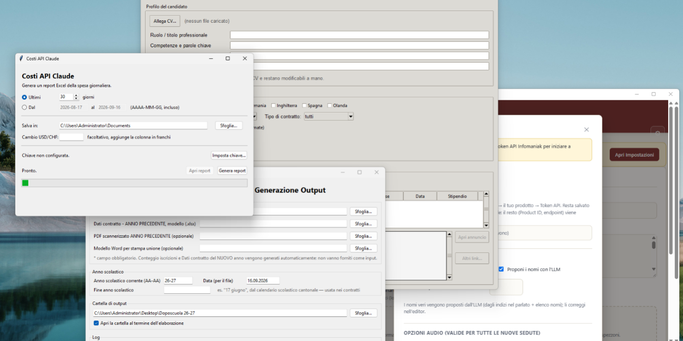This screenshot has height=341, width=683.
Task: Click Sfoglia next to Salva in path
Action: pos(229,126)
